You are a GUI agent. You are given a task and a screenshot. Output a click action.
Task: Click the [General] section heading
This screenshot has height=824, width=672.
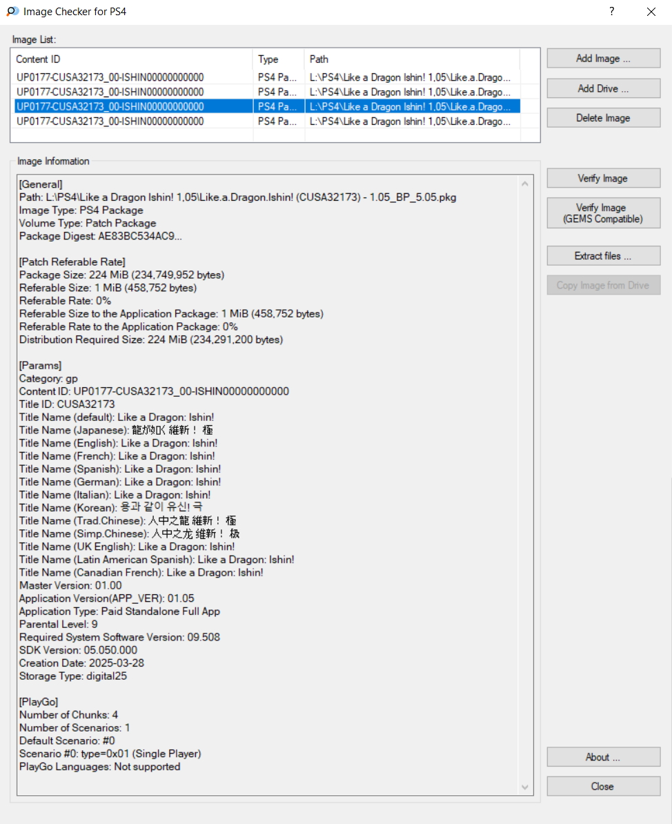click(x=41, y=184)
